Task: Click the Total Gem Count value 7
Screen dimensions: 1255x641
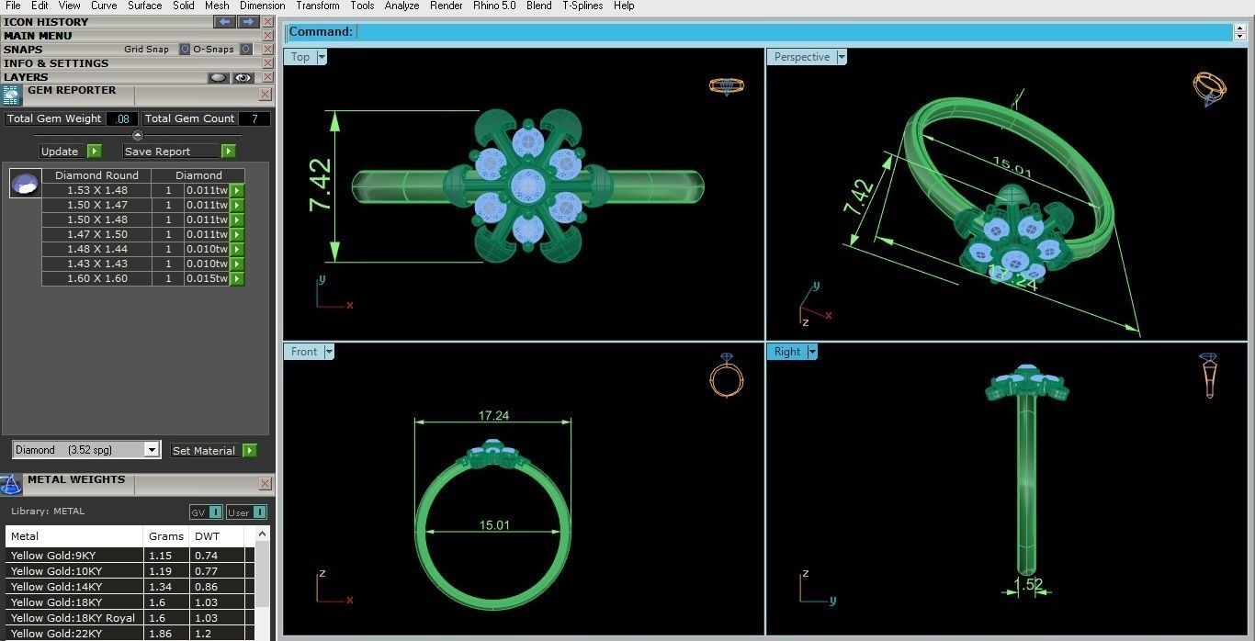Action: [x=254, y=118]
